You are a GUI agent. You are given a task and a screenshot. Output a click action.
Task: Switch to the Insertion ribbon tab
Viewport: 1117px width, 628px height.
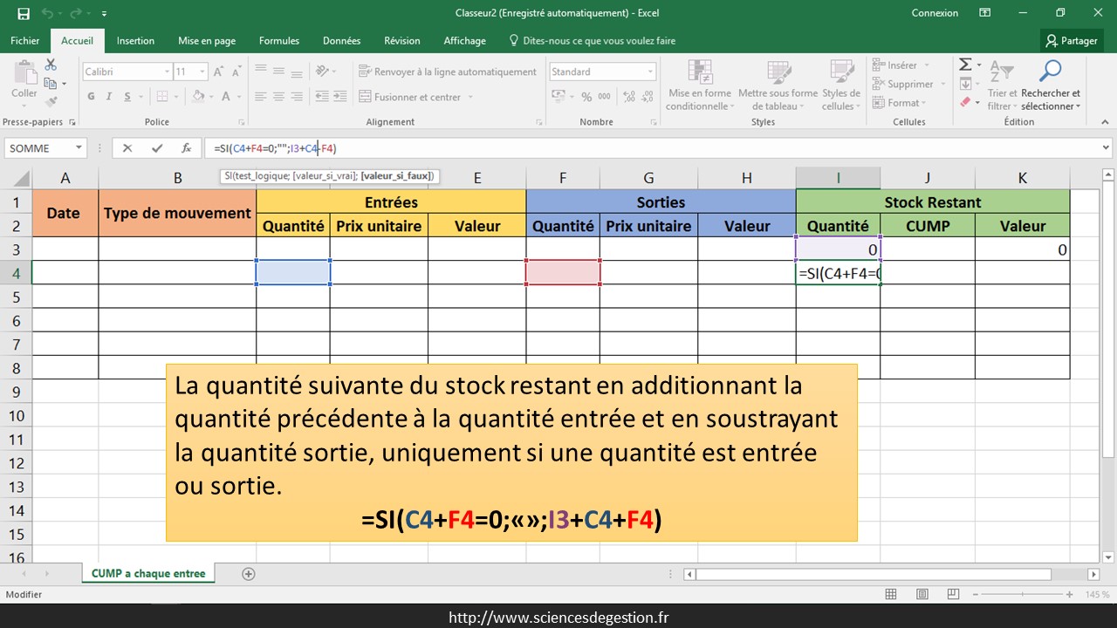coord(135,41)
